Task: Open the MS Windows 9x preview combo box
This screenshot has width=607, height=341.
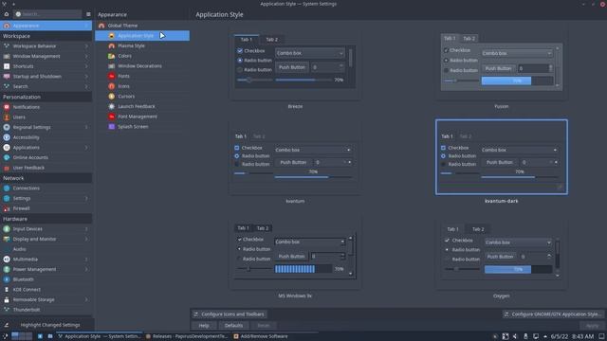Action: pyautogui.click(x=310, y=242)
